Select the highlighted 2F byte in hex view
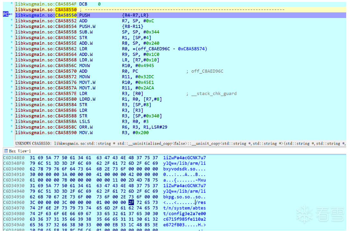 pyautogui.click(x=131, y=203)
